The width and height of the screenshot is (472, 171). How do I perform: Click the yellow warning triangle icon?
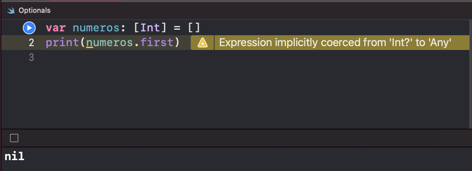tap(202, 43)
